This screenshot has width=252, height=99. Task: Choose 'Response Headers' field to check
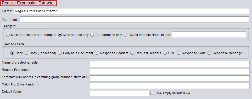97,53
